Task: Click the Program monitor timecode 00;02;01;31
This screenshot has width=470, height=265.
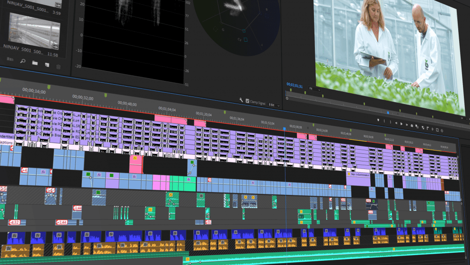Action: (295, 85)
